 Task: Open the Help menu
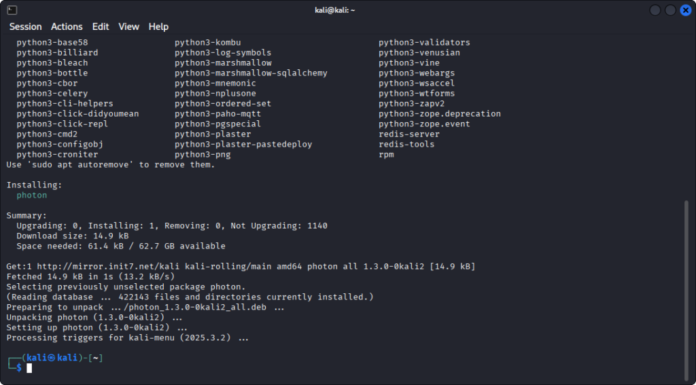tap(158, 26)
